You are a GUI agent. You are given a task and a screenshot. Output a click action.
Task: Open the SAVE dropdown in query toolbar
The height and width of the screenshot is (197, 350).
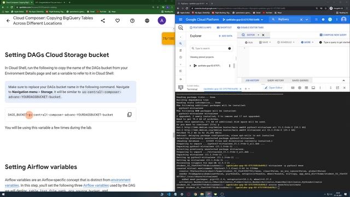pyautogui.click(x=265, y=43)
